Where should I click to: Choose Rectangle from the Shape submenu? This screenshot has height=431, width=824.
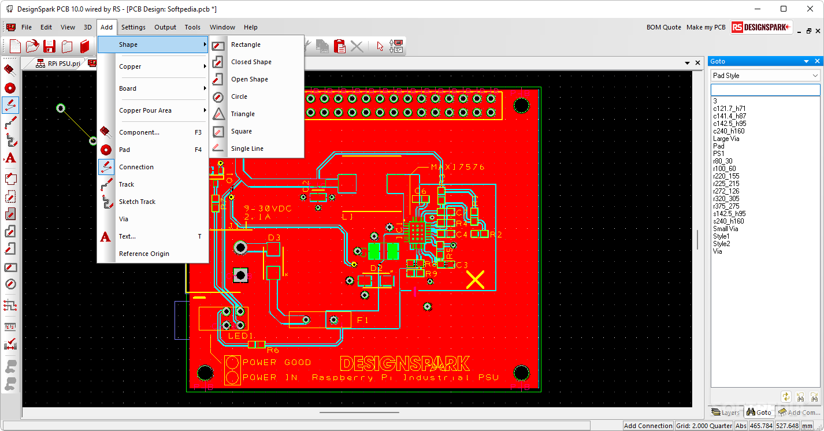click(x=257, y=44)
